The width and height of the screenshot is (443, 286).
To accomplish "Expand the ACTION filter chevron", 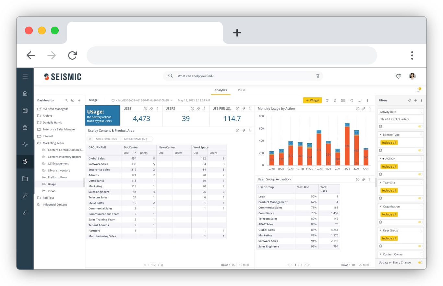I will pyautogui.click(x=380, y=159).
